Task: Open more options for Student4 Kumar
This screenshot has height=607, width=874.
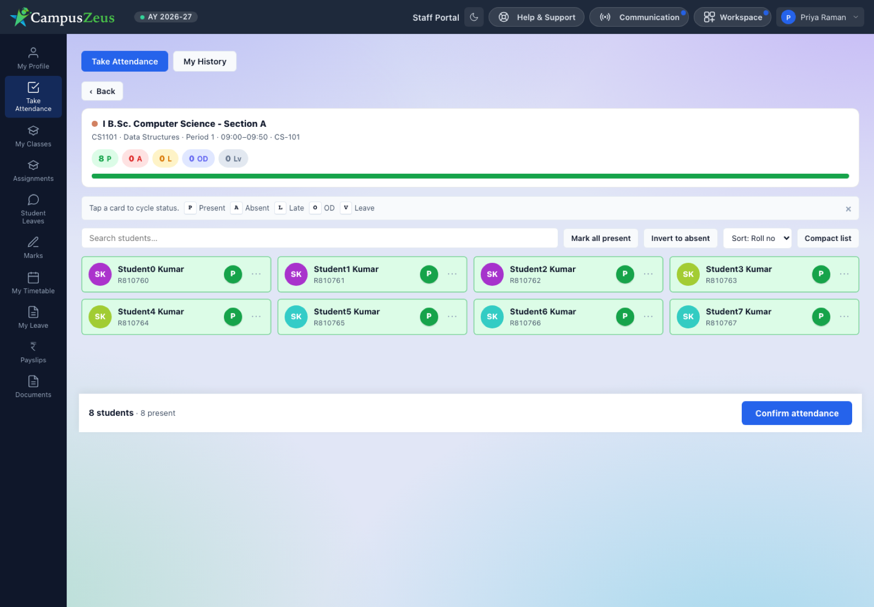Action: [256, 316]
